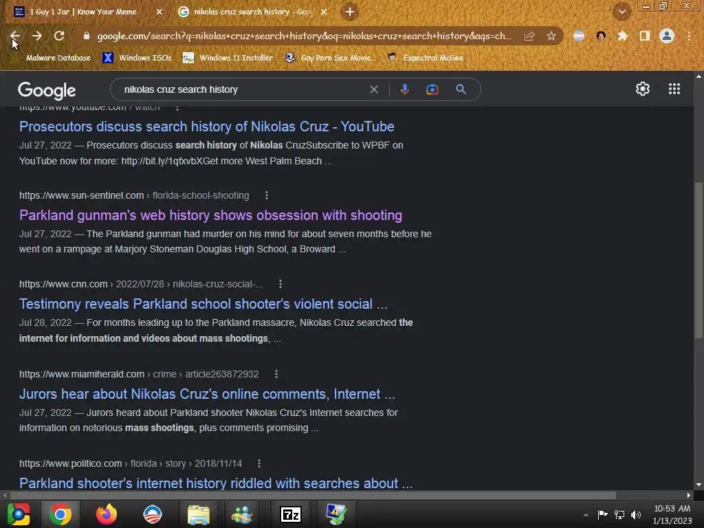The height and width of the screenshot is (528, 704).
Task: Open a new browser tab
Action: (350, 12)
